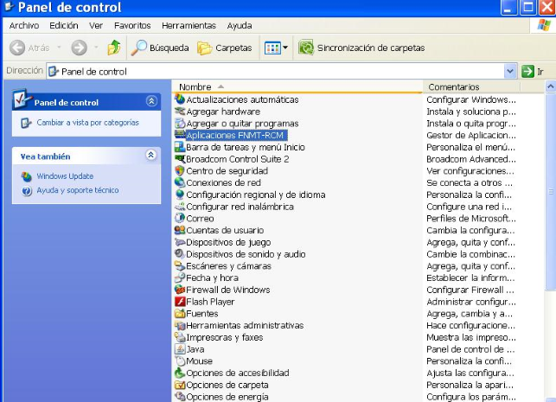Select Barra de tareas y menú Inicio icon
Viewport: 556px width, 402px height.
pyautogui.click(x=180, y=147)
